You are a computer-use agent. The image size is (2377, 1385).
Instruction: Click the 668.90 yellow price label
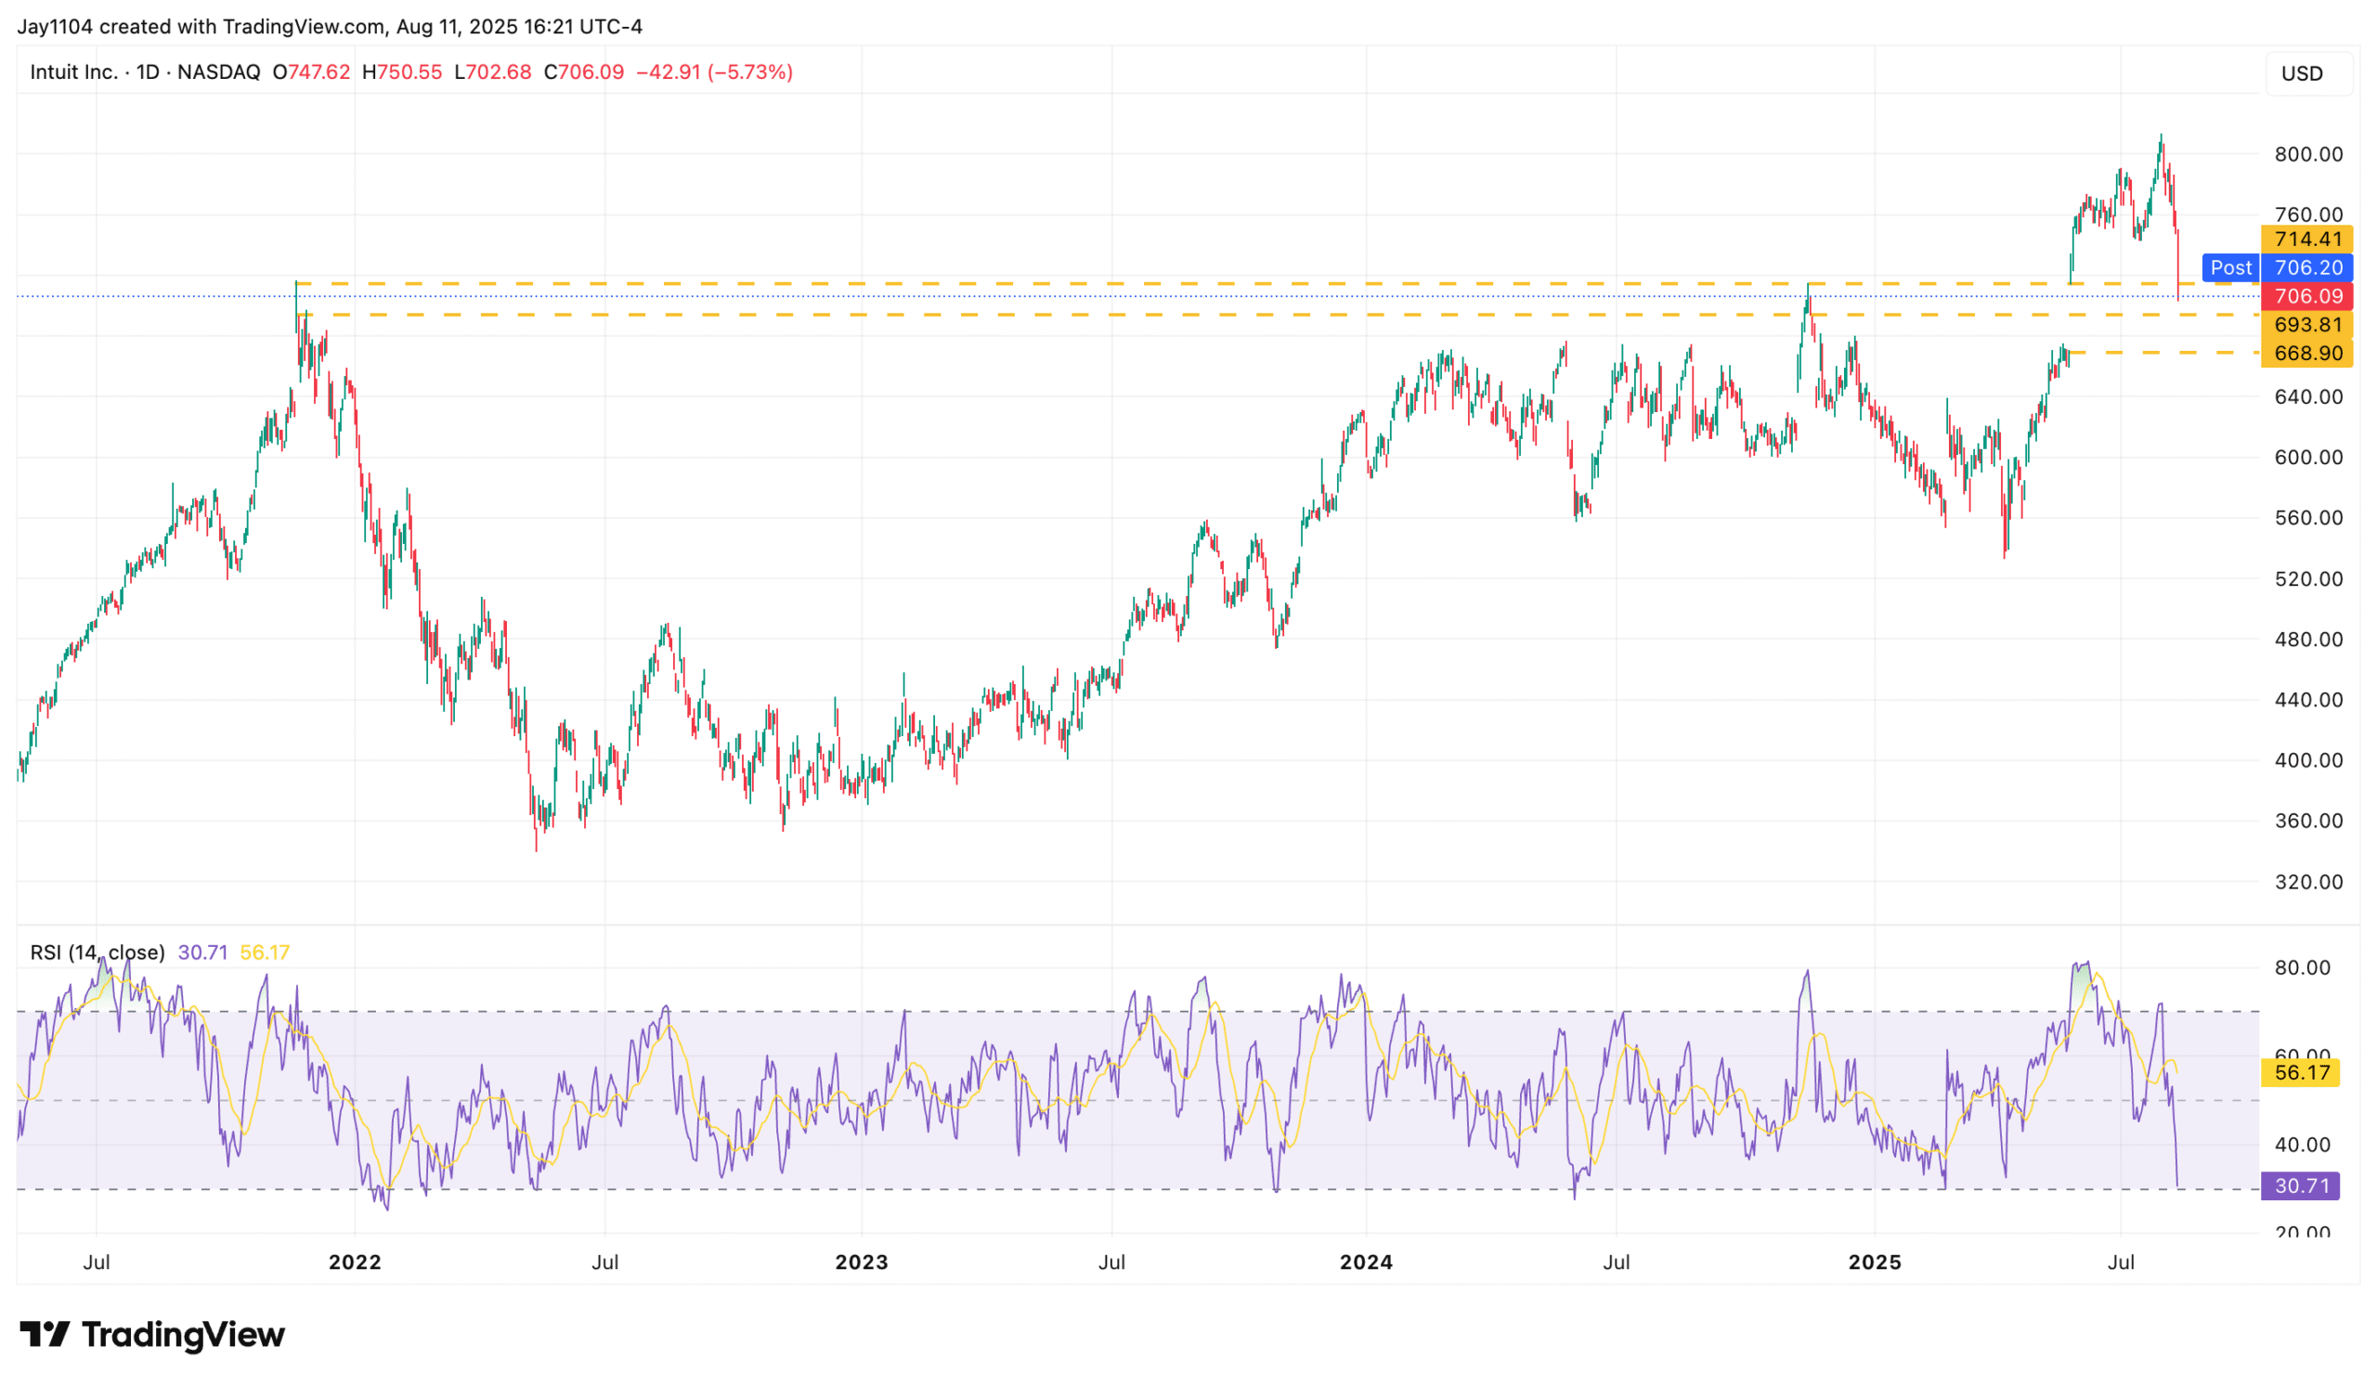tap(2306, 354)
